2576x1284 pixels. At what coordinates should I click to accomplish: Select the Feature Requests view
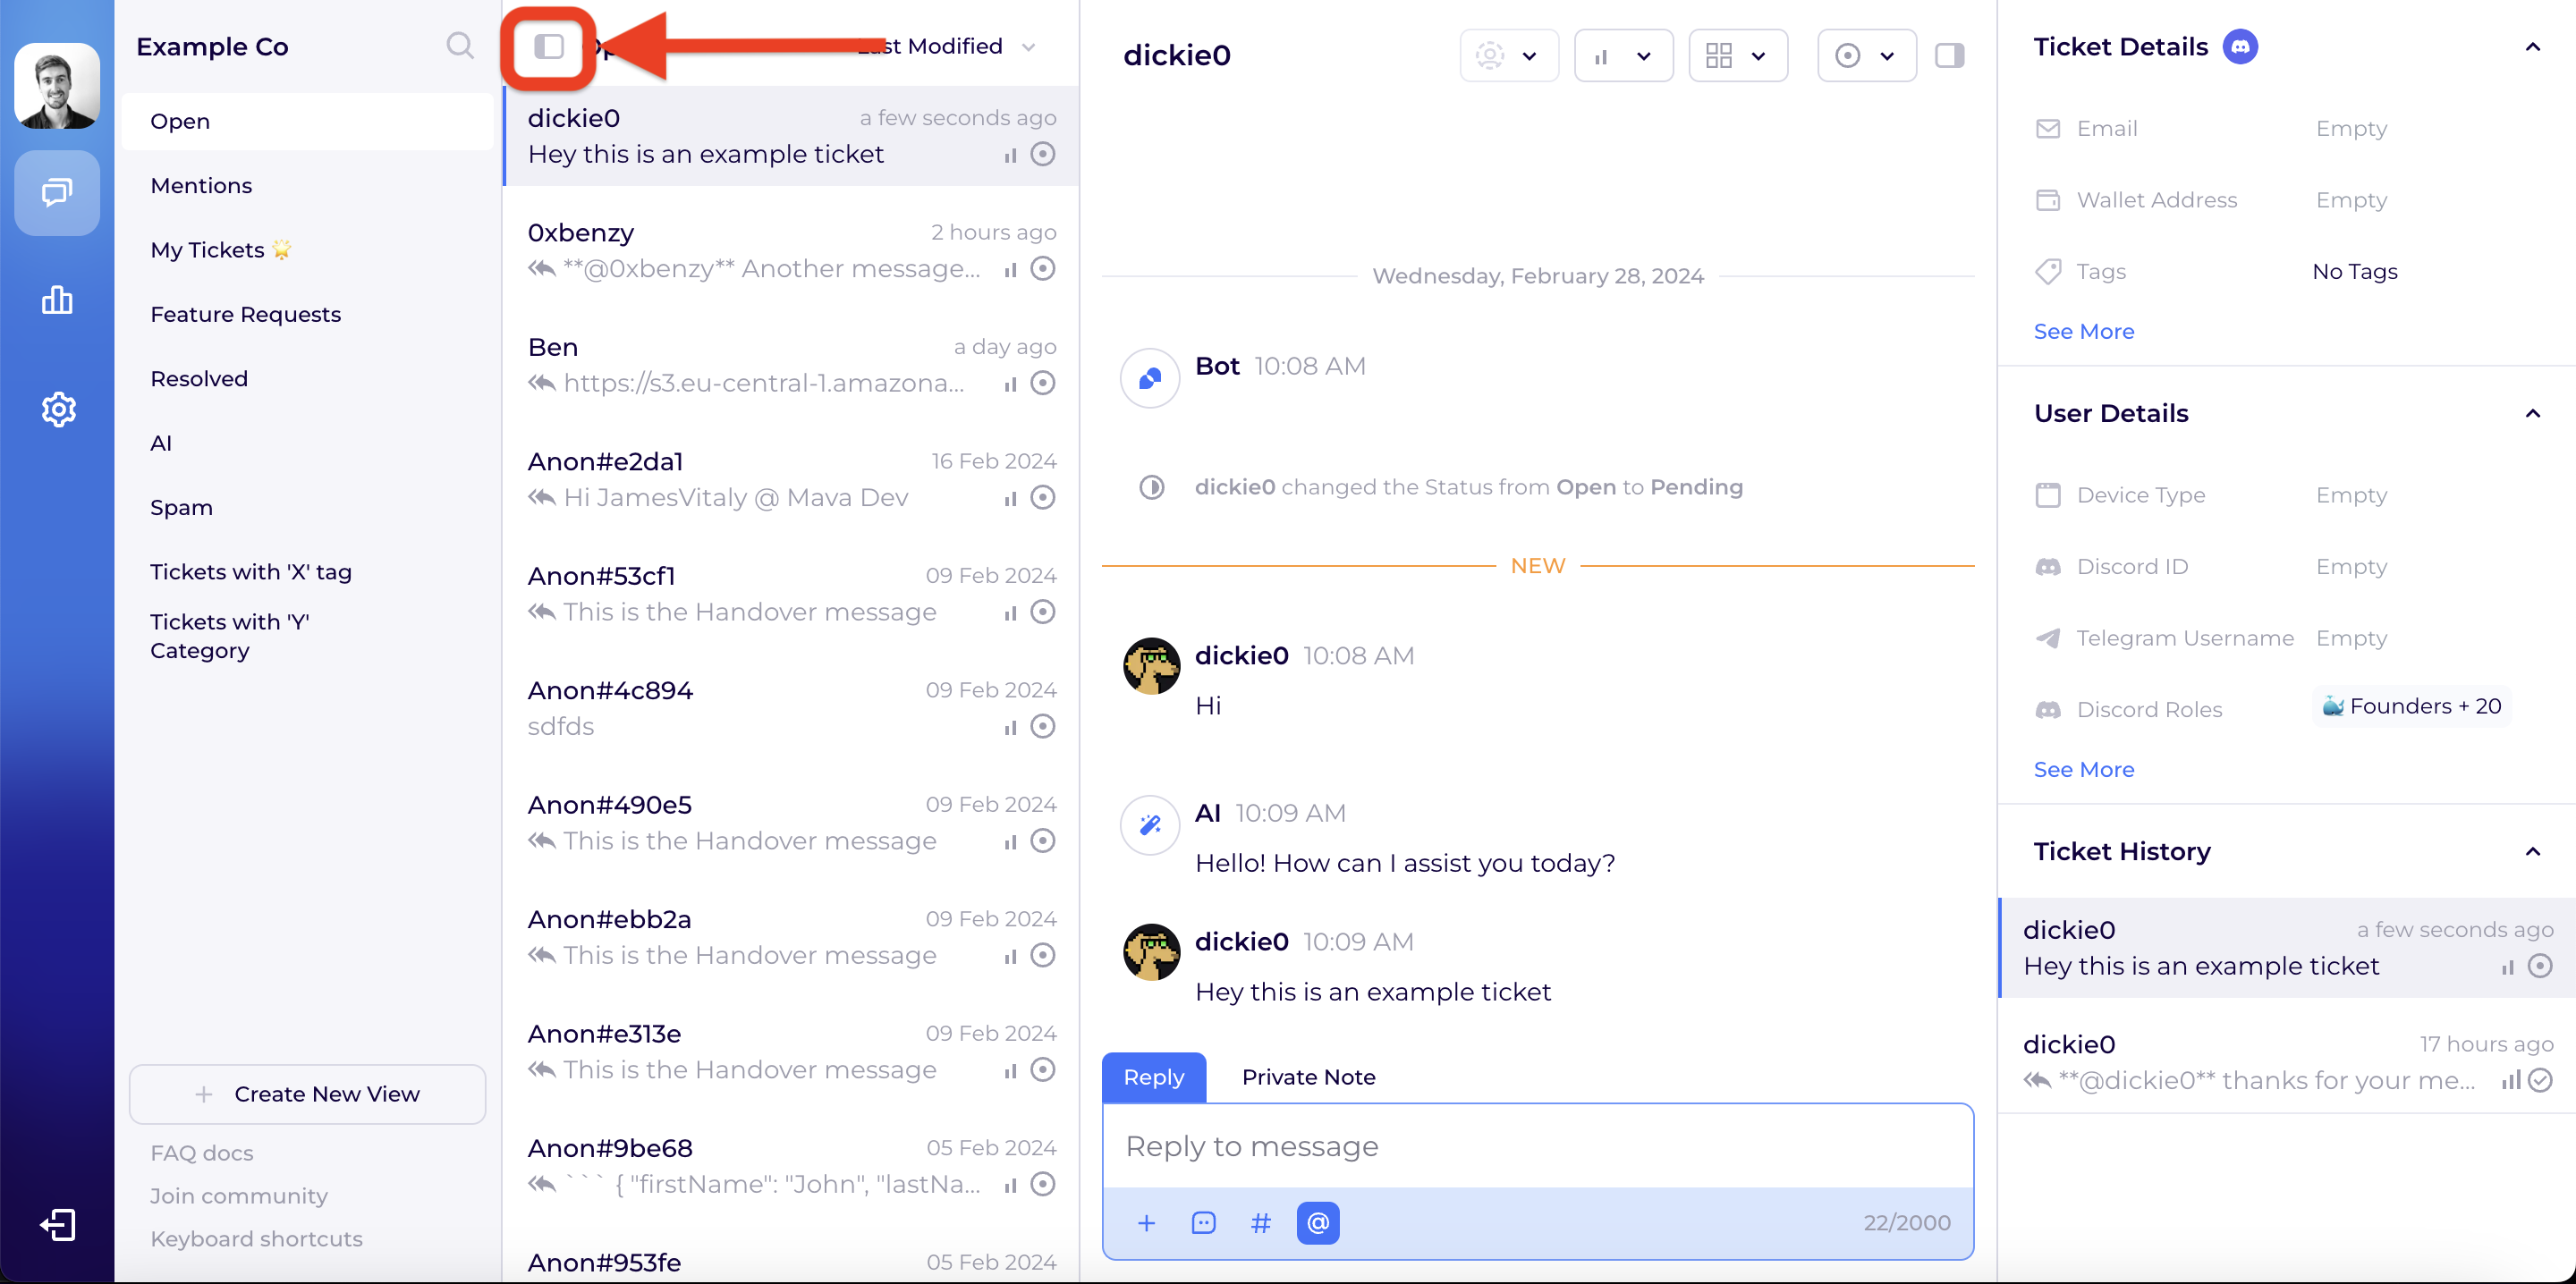pos(245,314)
